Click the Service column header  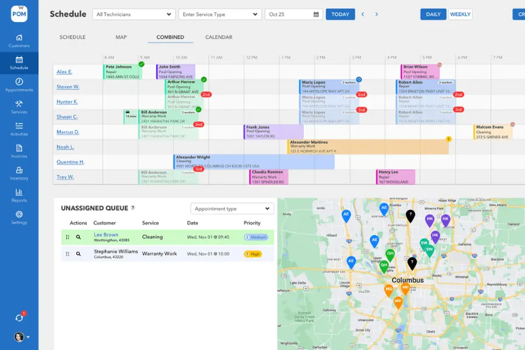(150, 223)
